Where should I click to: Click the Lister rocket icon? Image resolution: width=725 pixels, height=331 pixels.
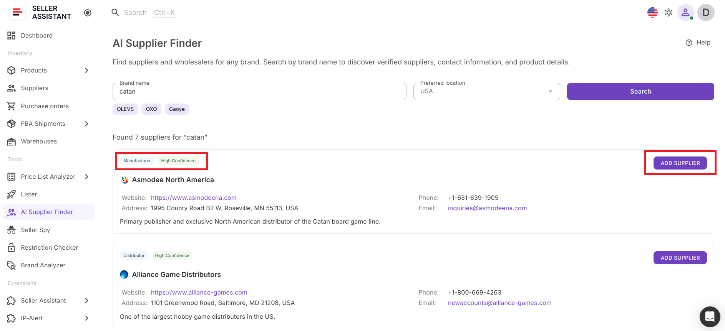pos(12,194)
